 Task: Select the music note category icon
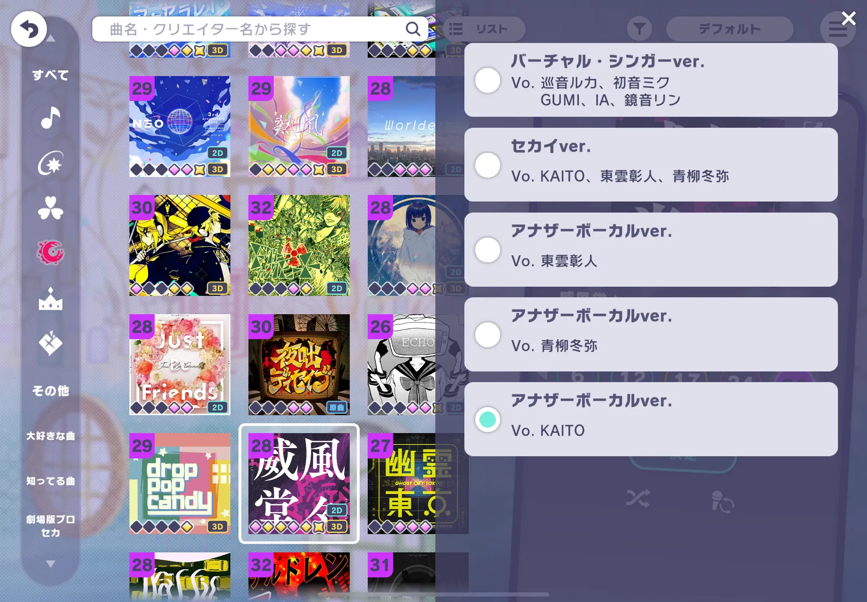pyautogui.click(x=50, y=118)
